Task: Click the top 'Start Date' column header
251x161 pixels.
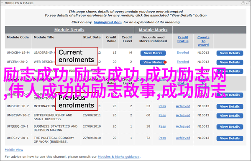Action: [92, 37]
